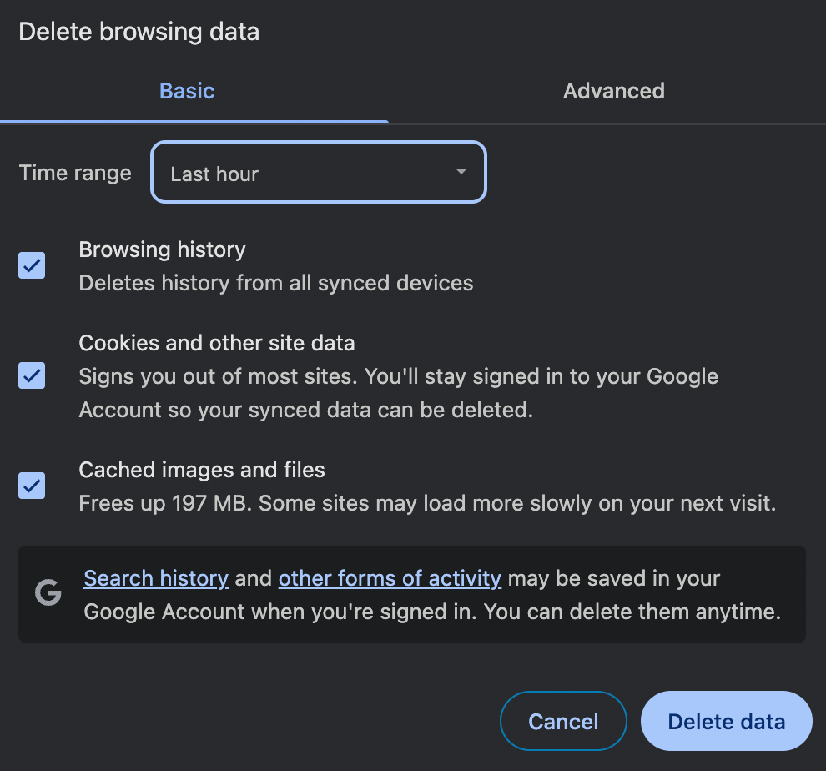Dismiss the dialog with Cancel
Viewport: 826px width, 771px height.
[563, 720]
